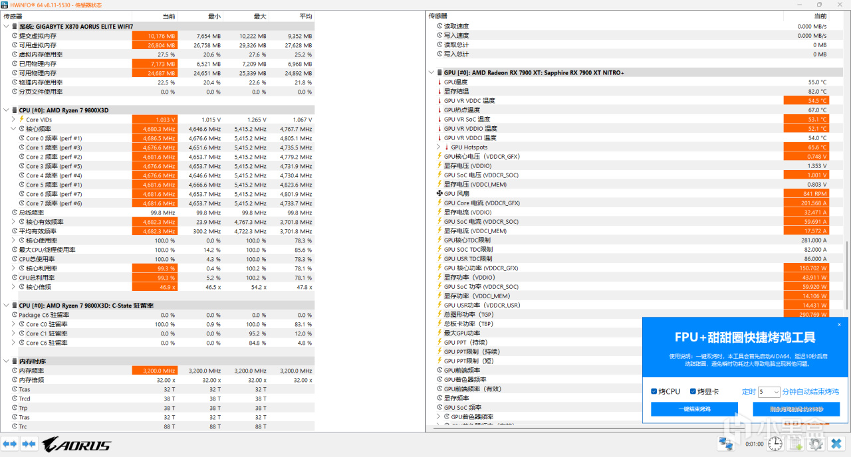Screen dimensions: 851x457
Task: Click lightning icon beside GPU Core 电流 (VDDCR_GFX)
Action: [439, 203]
